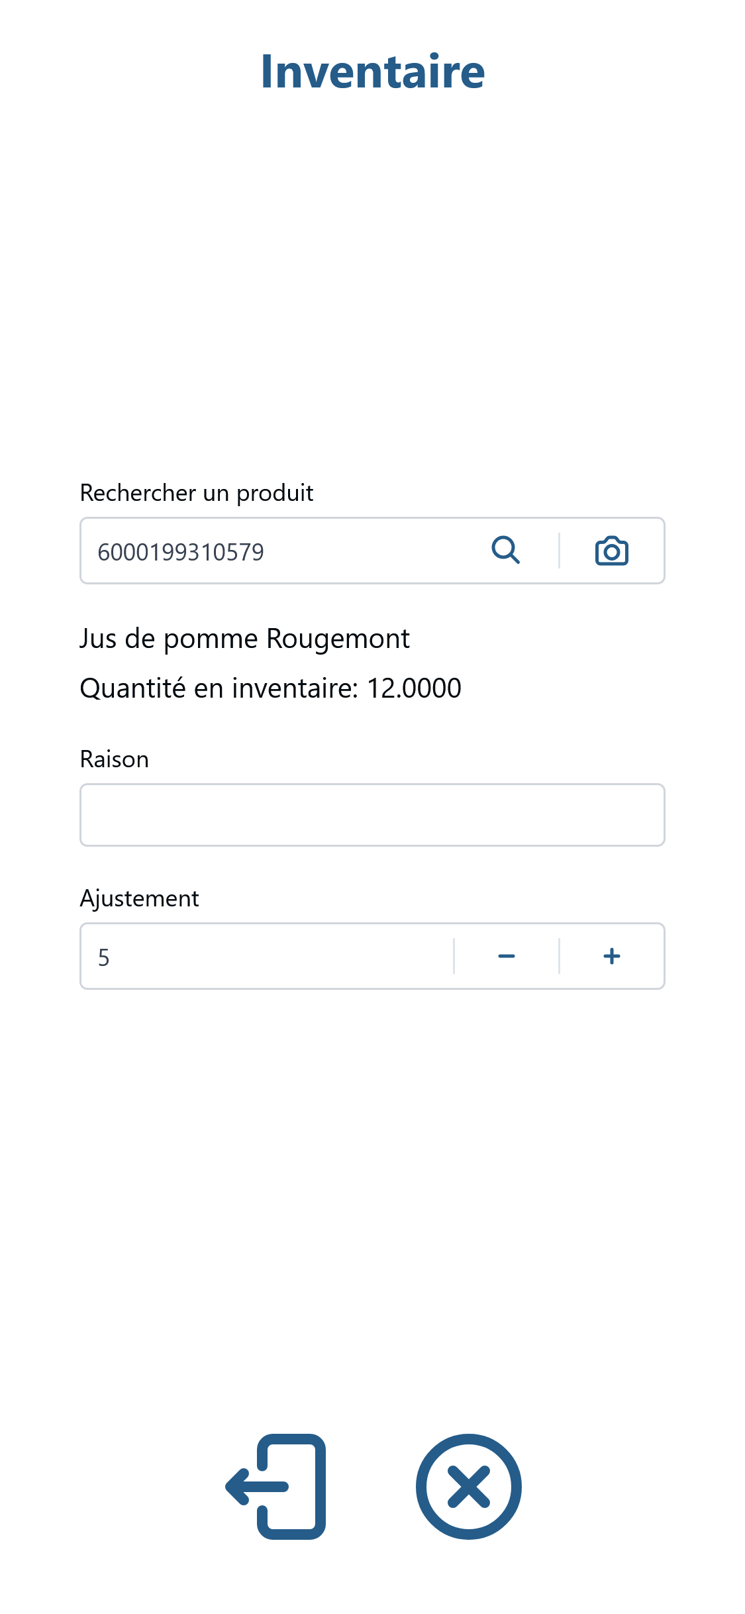Click the Inventaire page title
Image resolution: width=745 pixels, height=1614 pixels.
373,72
